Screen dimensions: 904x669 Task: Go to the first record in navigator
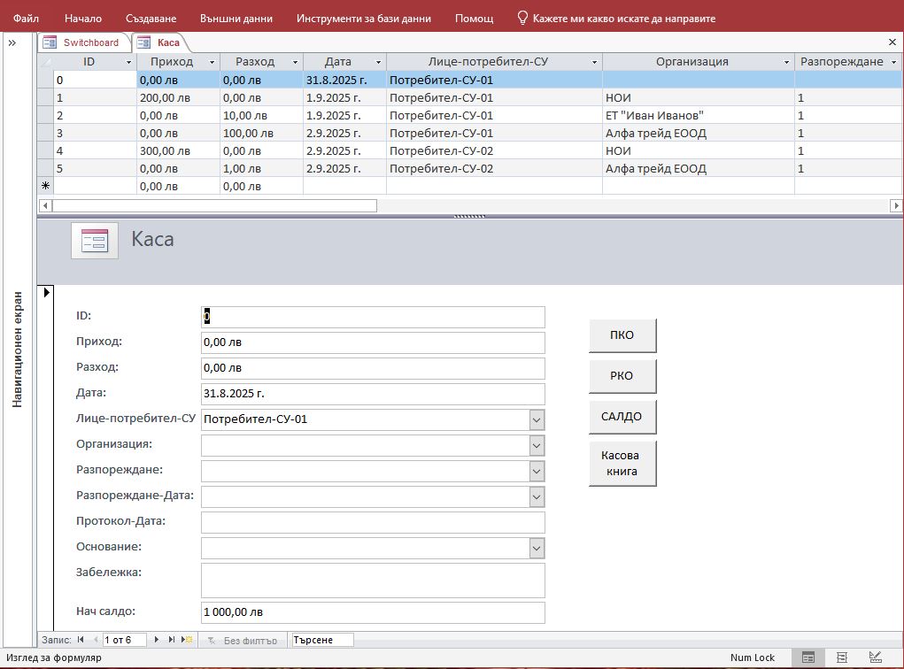81,640
